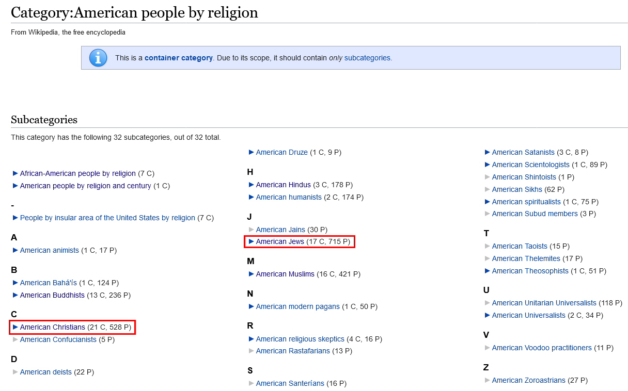
Task: Expand the American Satanists subcategory arrow
Action: tap(488, 152)
